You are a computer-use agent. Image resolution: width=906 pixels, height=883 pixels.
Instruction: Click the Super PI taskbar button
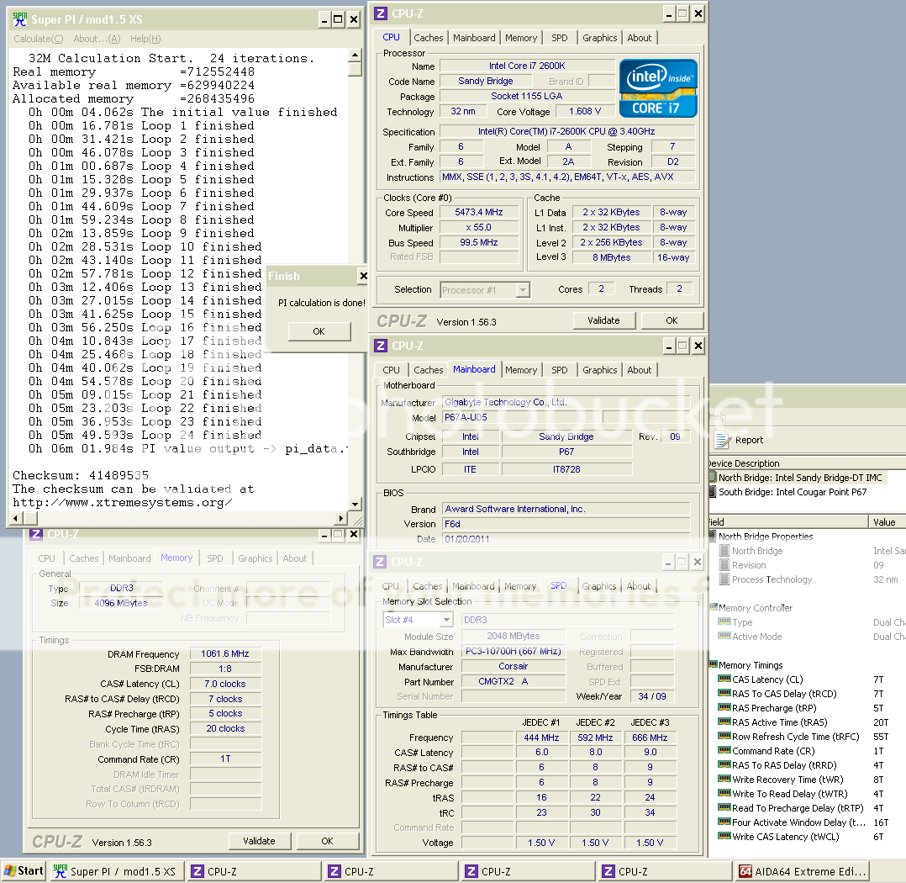[114, 871]
